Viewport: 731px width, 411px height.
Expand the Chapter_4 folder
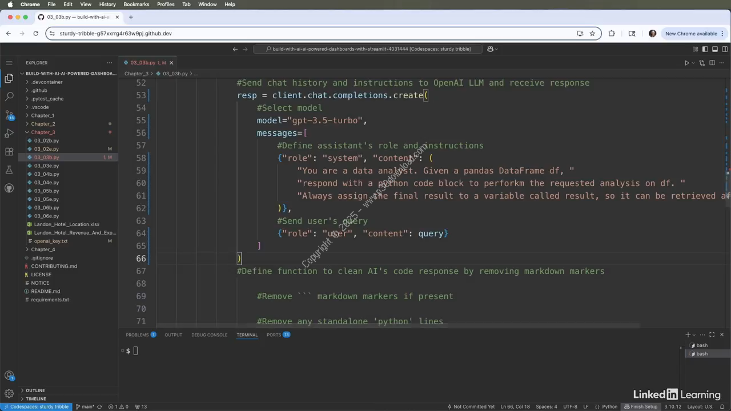43,249
